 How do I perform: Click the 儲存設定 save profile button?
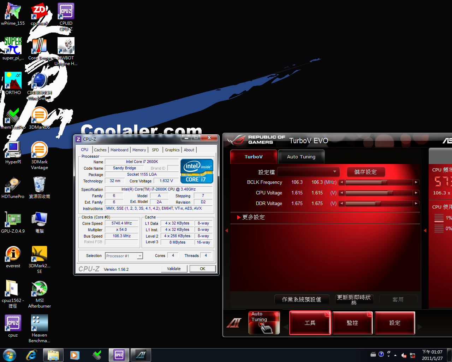[x=365, y=172]
